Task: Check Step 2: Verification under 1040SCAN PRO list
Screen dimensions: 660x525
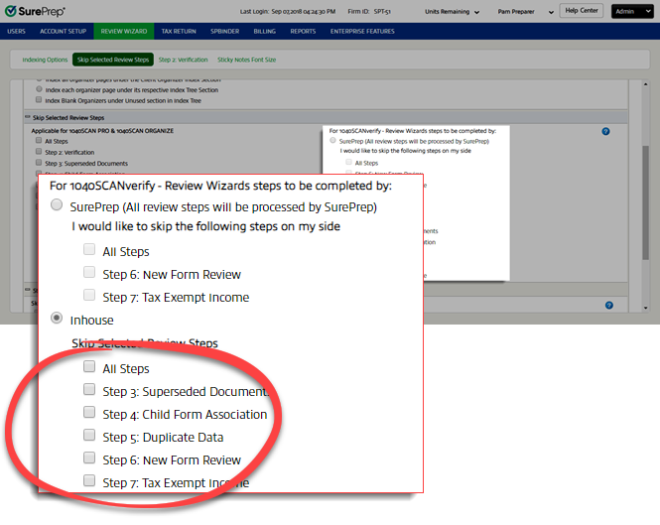Action: [x=39, y=151]
